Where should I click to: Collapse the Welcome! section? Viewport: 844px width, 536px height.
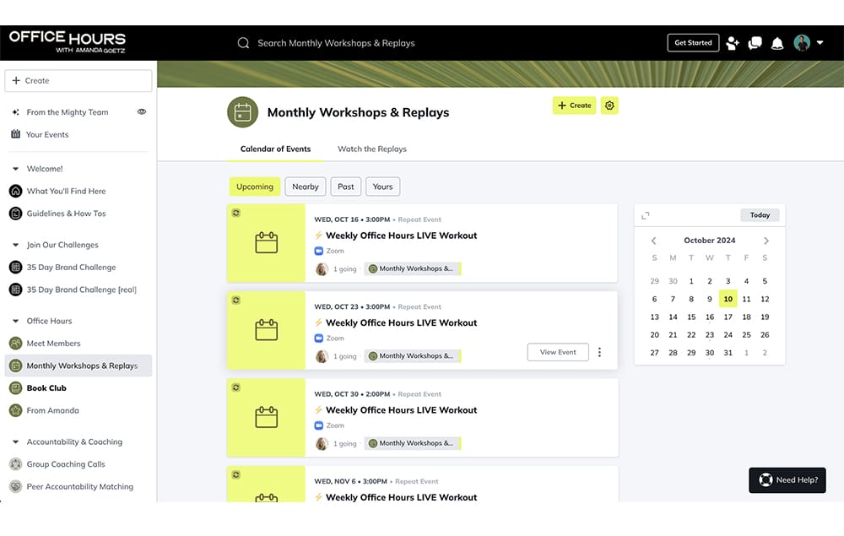pyautogui.click(x=15, y=169)
